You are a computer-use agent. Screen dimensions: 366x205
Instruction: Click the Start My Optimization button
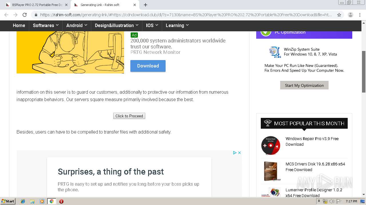point(304,85)
